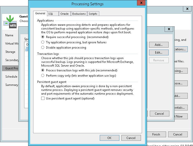Screen dimensions: 193x146
Task: Go to Schedule wizard step
Action: pos(11,77)
